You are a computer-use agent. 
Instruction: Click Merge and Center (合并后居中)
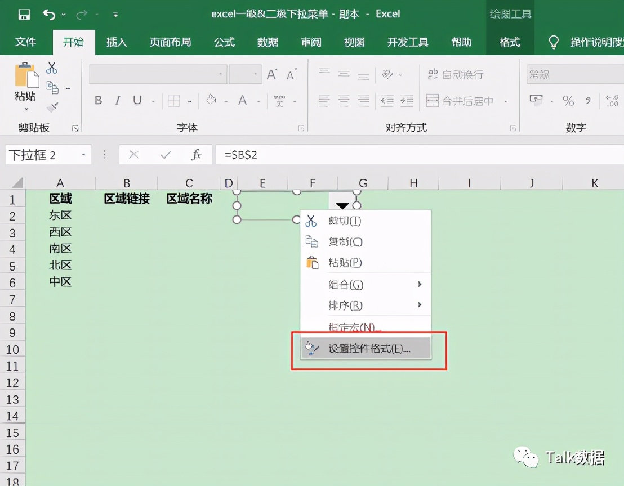460,101
